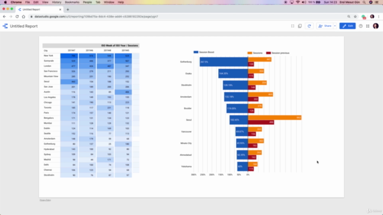Click the Untitled Report title
This screenshot has height=215, width=383.
click(x=24, y=26)
